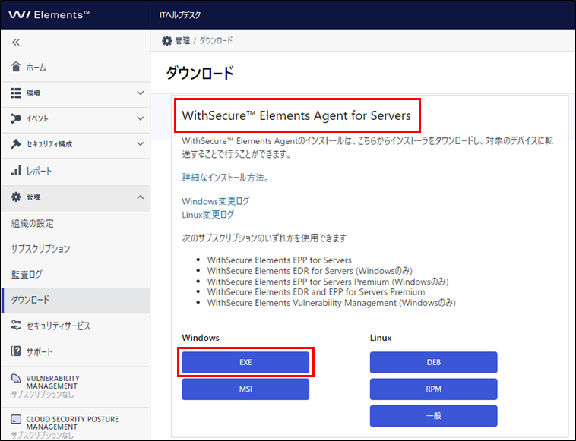
Task: Click the セキュリティ構成 hammer icon
Action: (x=16, y=143)
